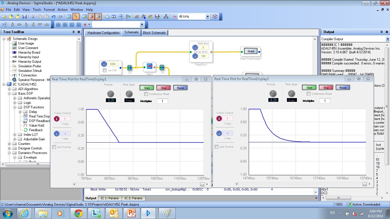Screen dimensions: 390x219
Task: Pick the Feedback block in DSP Functions
Action: 36,130
